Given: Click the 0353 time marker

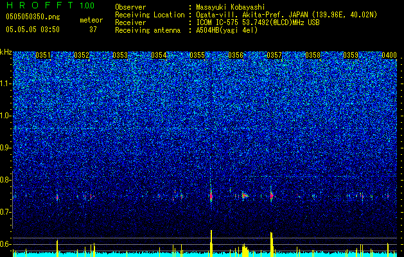Looking at the screenshot, I should click(x=120, y=55).
